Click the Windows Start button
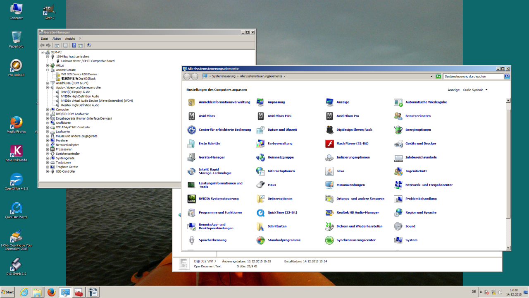Screen dimensions: 529x298 coord(7,292)
